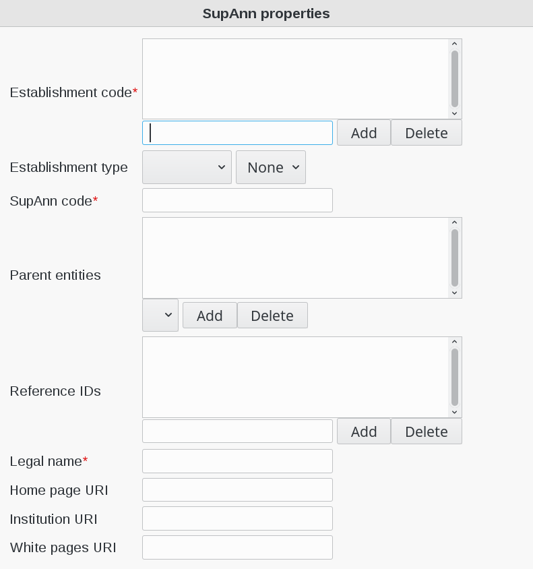Click the SupAnn properties section header
Screen dimensions: 533x569
[266, 13]
